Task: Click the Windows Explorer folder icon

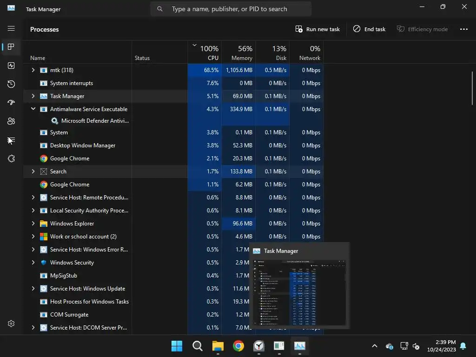Action: coord(44,224)
